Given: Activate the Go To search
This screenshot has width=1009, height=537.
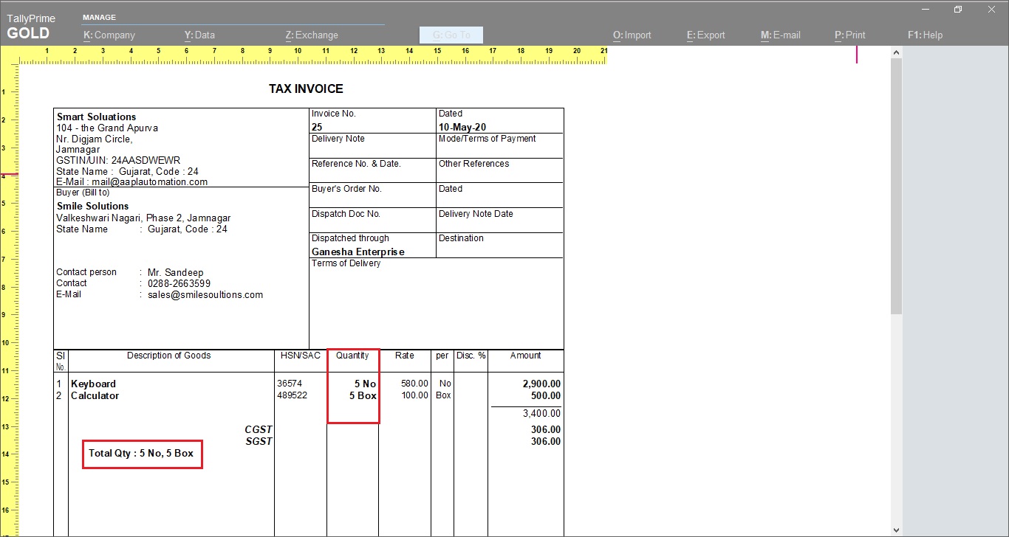Looking at the screenshot, I should click(451, 35).
